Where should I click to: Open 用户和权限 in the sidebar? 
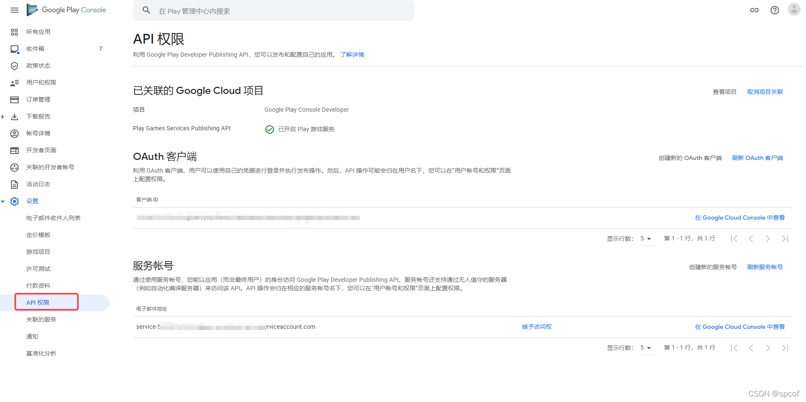41,83
